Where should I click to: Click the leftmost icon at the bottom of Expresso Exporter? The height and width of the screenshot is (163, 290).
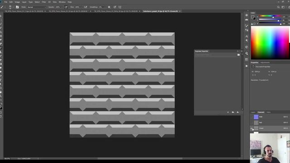click(228, 112)
